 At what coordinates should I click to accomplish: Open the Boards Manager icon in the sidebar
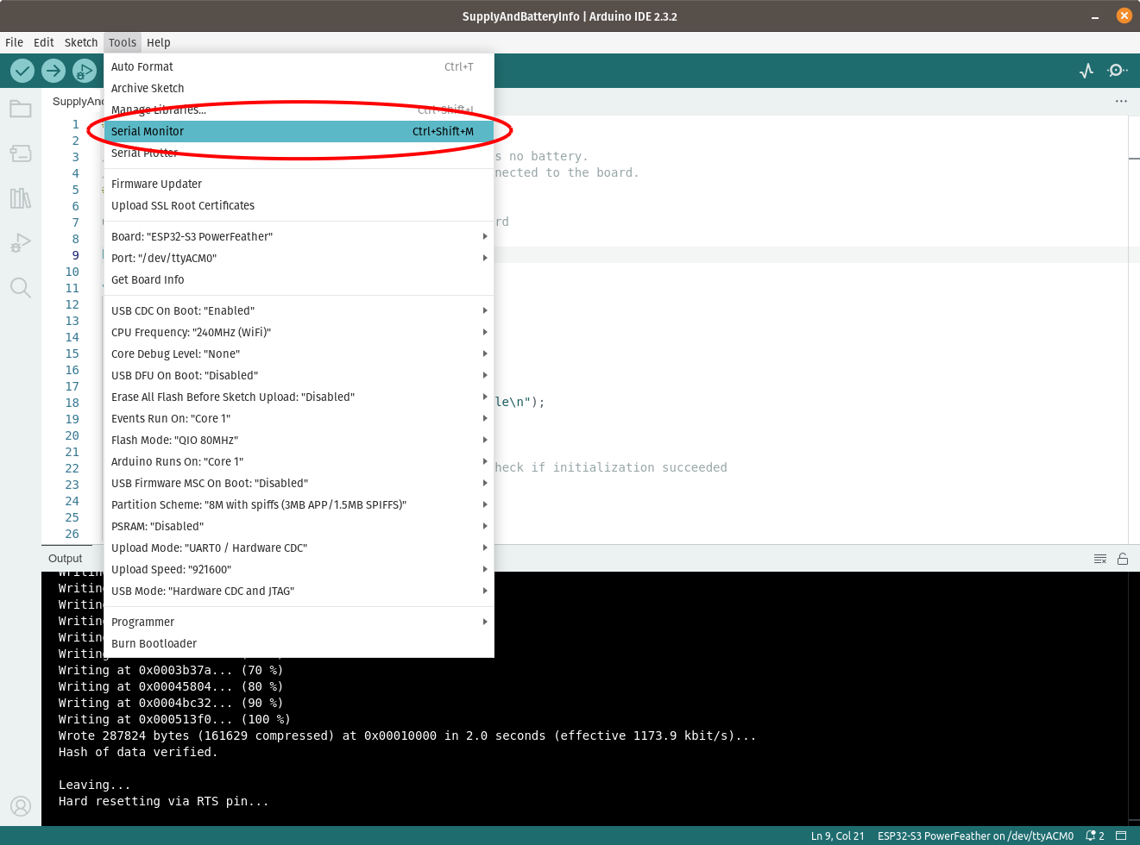(x=20, y=153)
